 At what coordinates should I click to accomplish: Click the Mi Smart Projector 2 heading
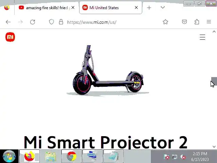[x=105, y=142]
